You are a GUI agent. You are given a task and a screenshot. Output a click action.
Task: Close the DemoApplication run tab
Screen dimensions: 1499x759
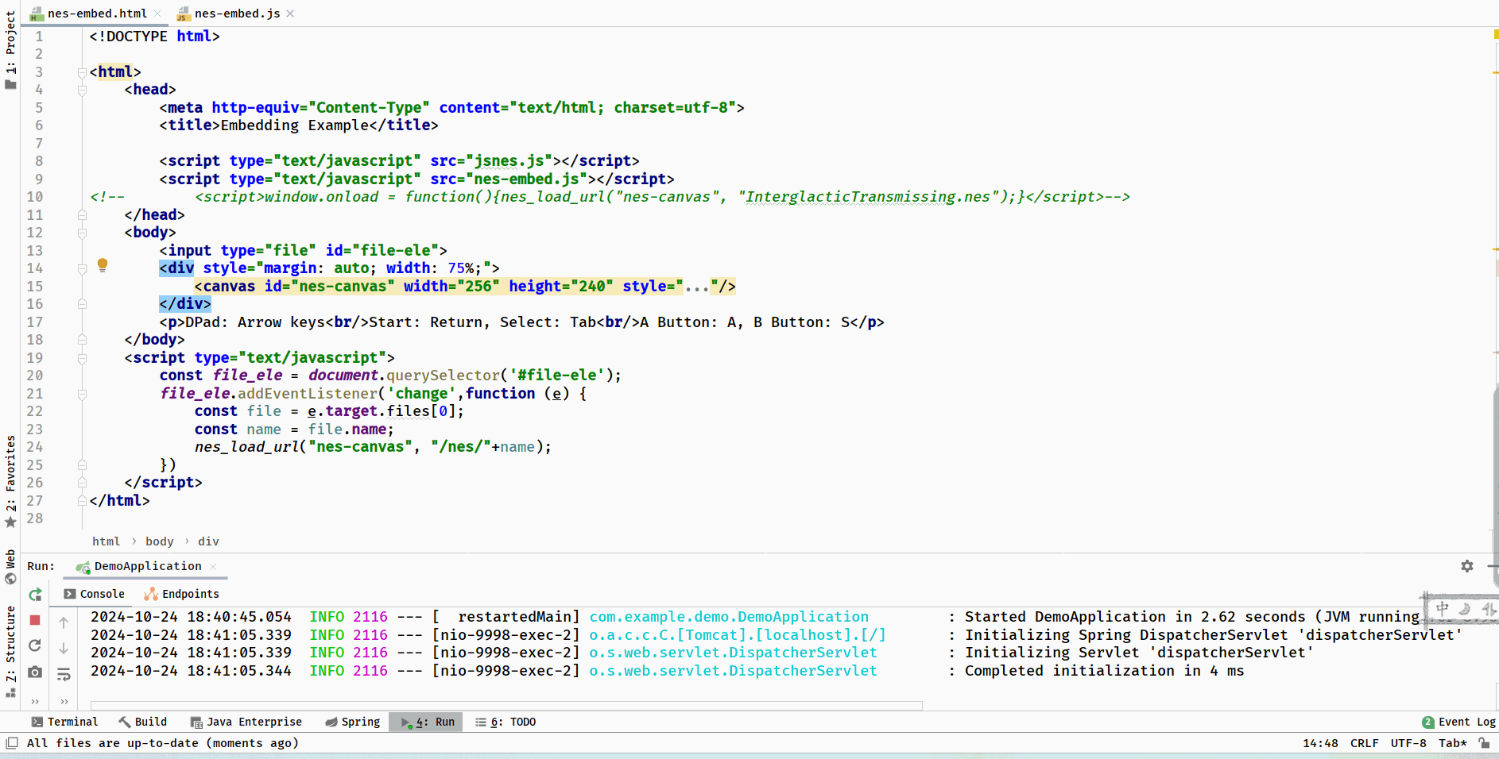tap(213, 566)
